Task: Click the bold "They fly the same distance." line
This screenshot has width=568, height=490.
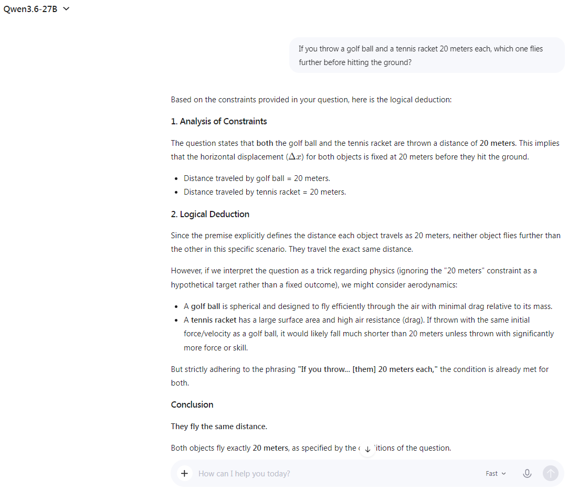Action: (219, 427)
